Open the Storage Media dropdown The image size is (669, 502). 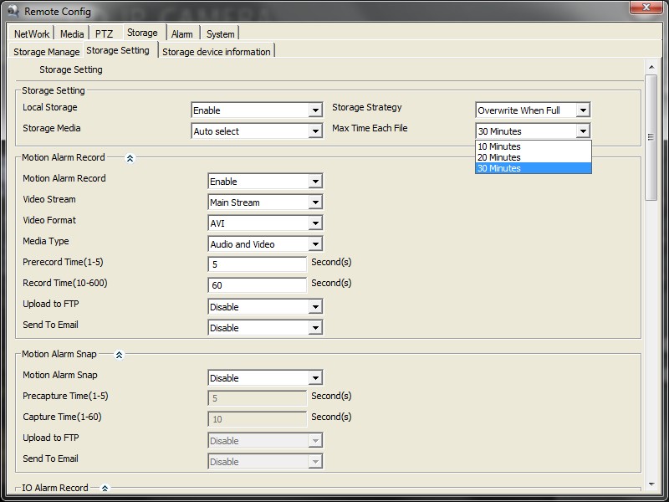click(257, 131)
